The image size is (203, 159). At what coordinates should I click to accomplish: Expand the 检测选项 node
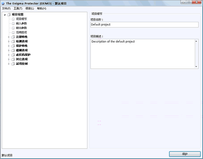point(9,41)
